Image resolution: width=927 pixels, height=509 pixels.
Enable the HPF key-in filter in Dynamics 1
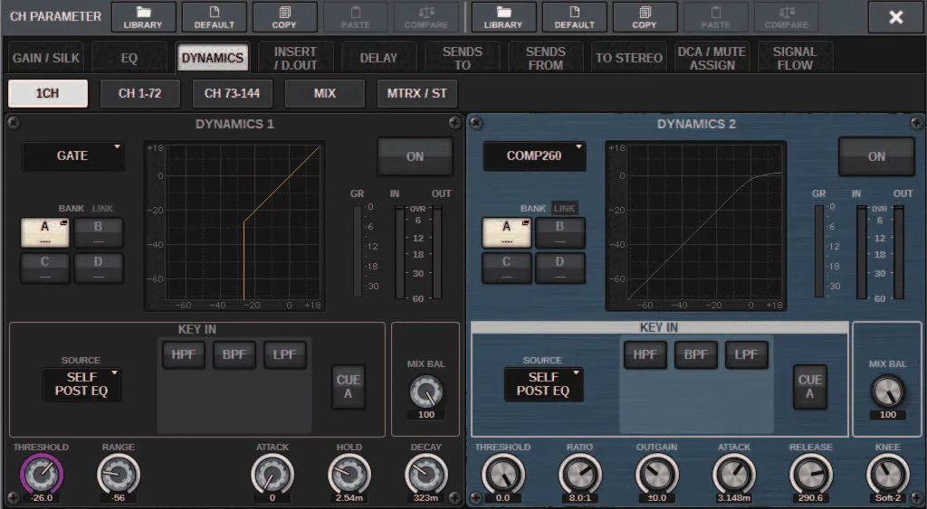click(x=184, y=355)
